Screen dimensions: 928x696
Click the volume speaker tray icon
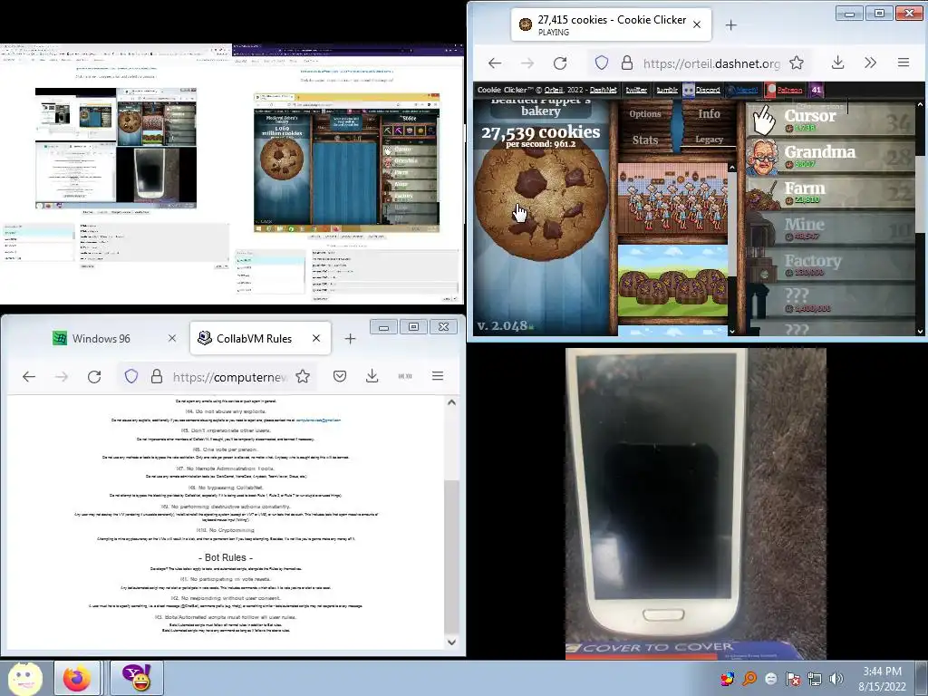(836, 679)
